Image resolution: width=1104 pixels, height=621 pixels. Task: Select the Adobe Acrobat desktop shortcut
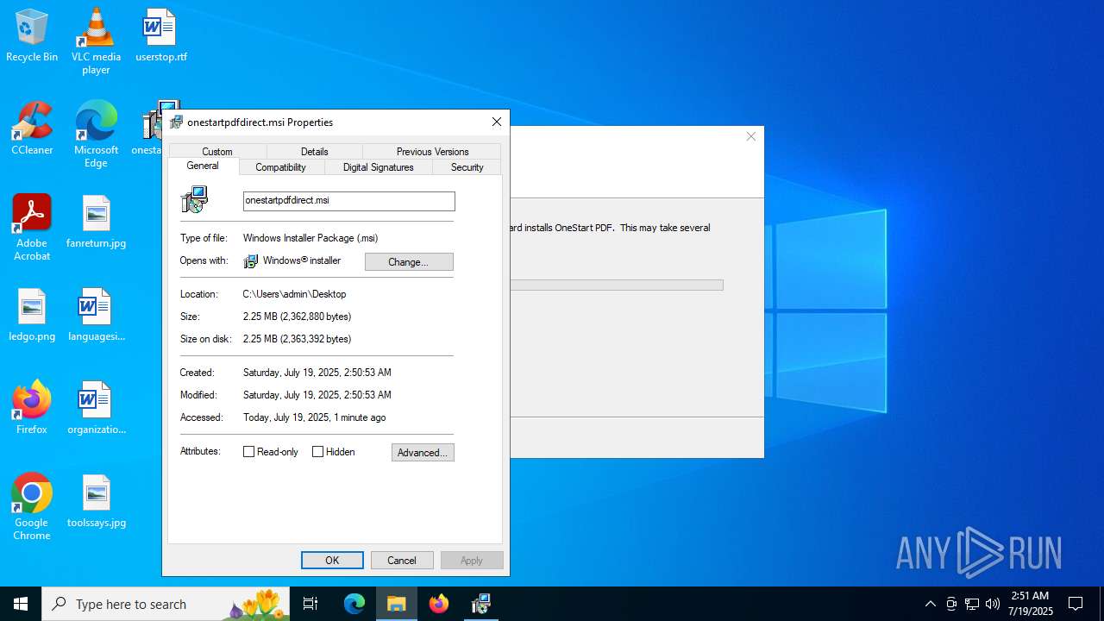32,227
